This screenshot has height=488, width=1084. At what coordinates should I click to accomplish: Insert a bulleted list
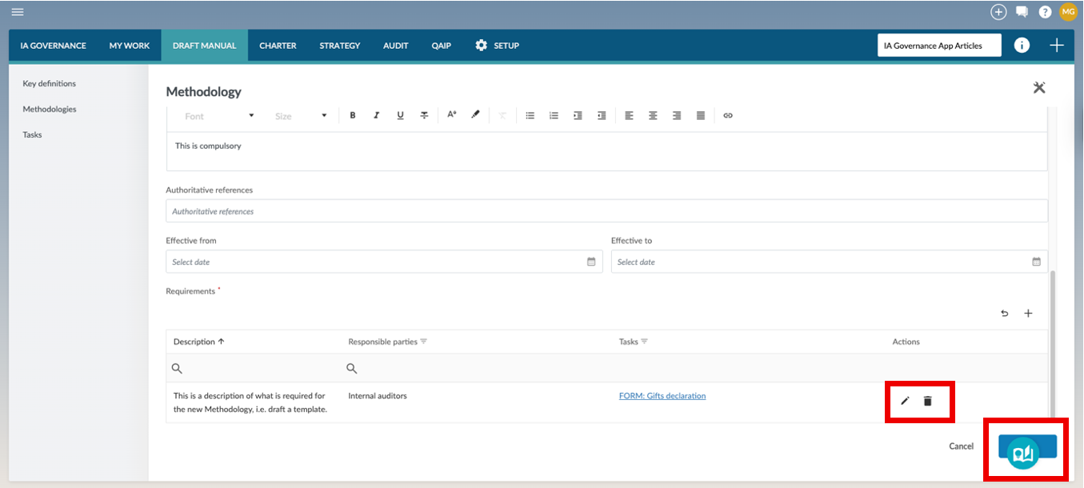click(x=530, y=115)
